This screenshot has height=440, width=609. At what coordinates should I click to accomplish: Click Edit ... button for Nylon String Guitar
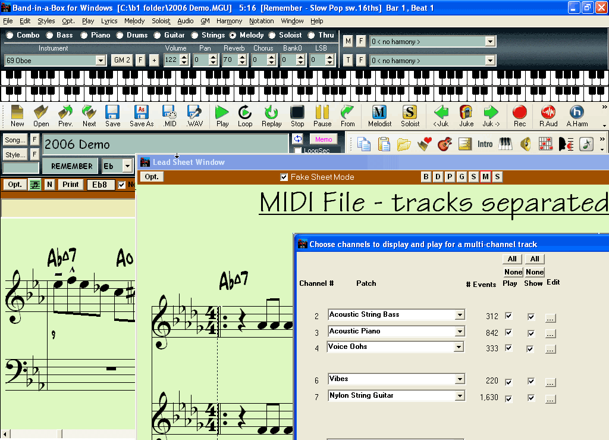pyautogui.click(x=550, y=399)
